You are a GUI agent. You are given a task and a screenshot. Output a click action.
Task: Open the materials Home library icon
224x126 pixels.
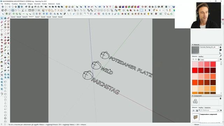point(199,59)
